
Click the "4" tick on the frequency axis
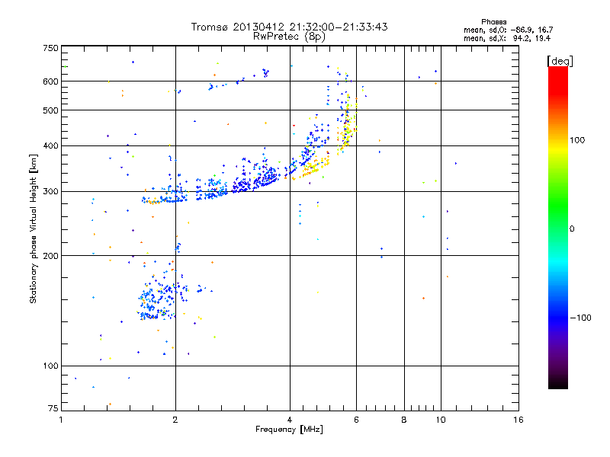pos(290,420)
